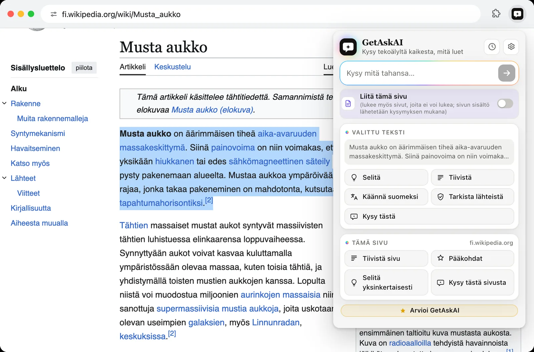Hide the table of contents with piilota
The image size is (534, 352).
pos(84,68)
